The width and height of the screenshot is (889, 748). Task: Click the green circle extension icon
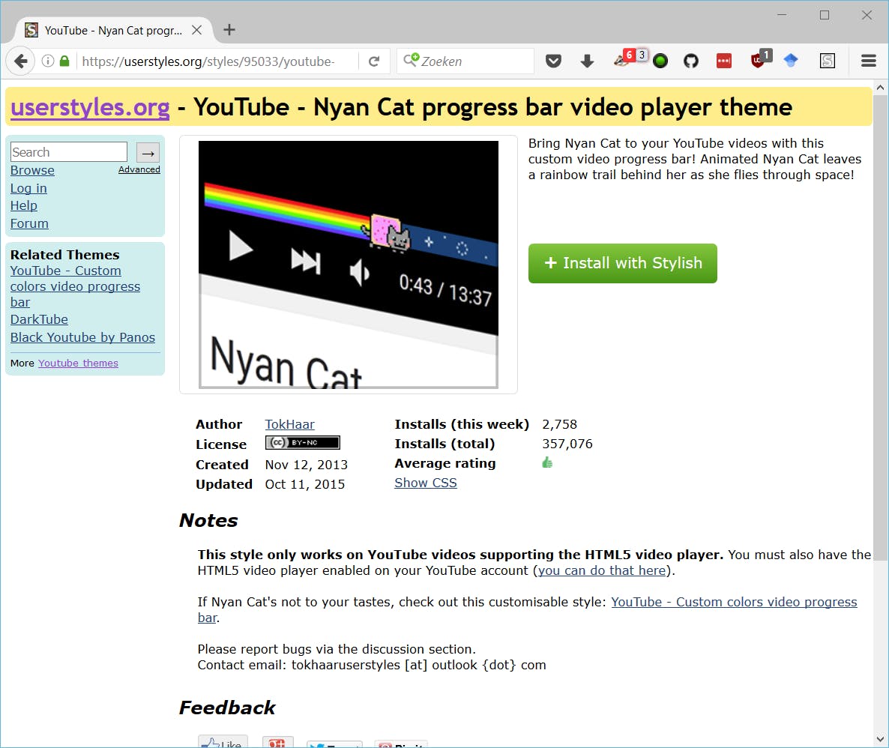coord(660,61)
